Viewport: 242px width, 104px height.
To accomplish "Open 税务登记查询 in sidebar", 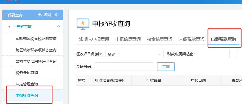I will pyautogui.click(x=27, y=73).
